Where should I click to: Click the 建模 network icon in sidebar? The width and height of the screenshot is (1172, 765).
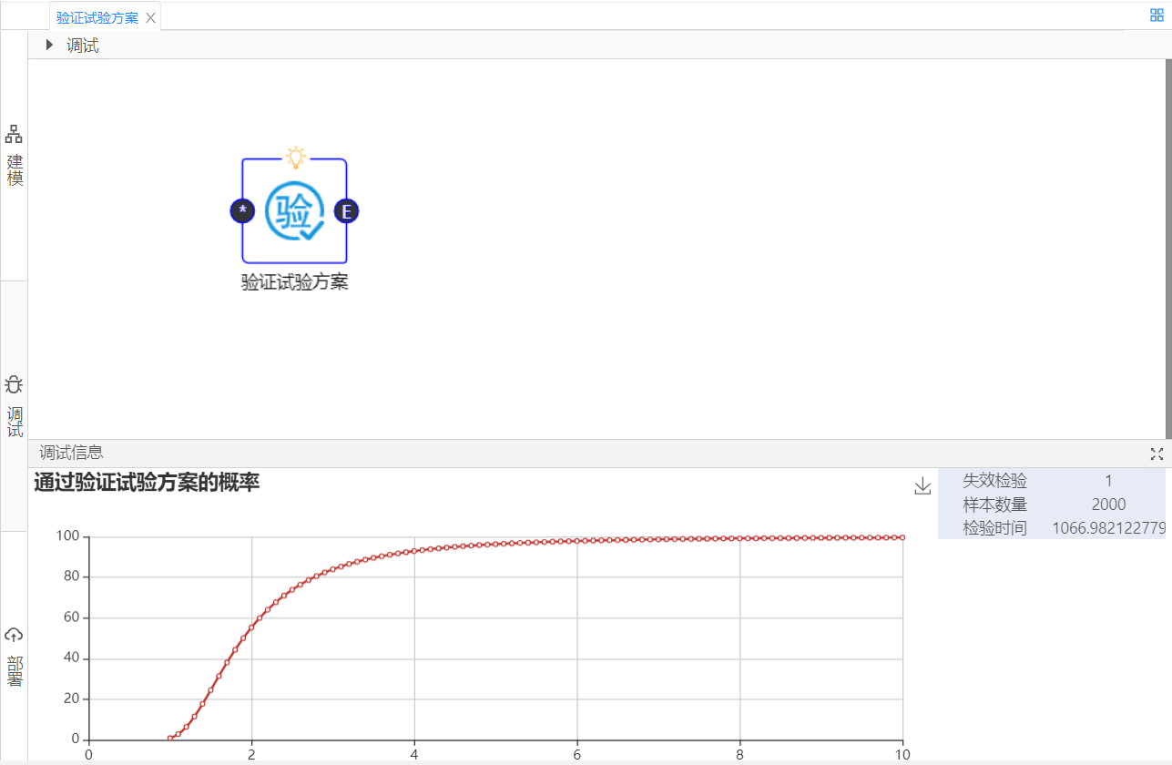pyautogui.click(x=14, y=135)
